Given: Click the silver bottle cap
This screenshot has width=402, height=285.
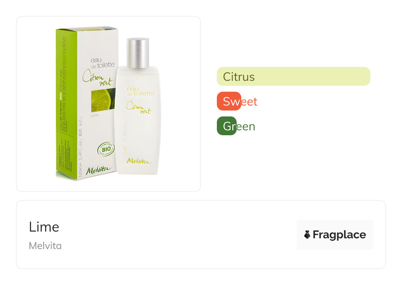Looking at the screenshot, I should coord(138,53).
